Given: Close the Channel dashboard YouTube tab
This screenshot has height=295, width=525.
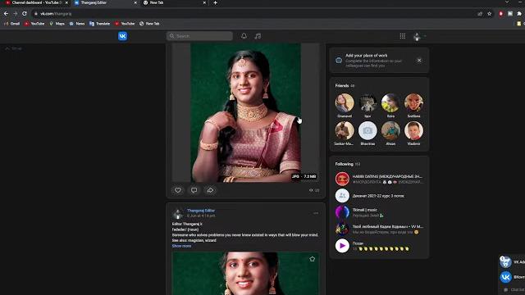Looking at the screenshot, I should [x=66, y=2].
